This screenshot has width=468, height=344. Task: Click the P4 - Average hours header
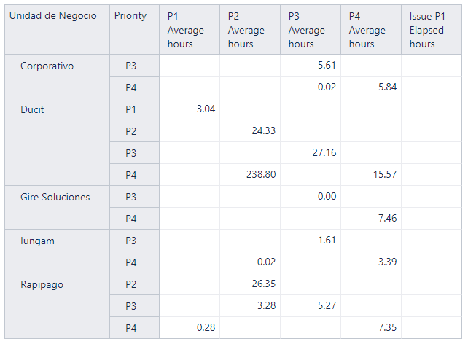click(x=371, y=30)
